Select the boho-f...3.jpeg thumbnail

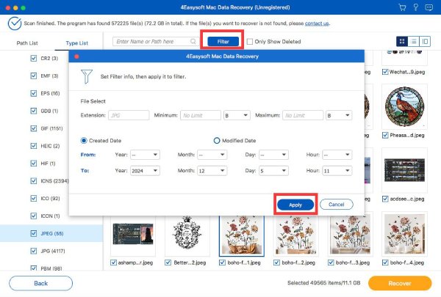(350, 235)
